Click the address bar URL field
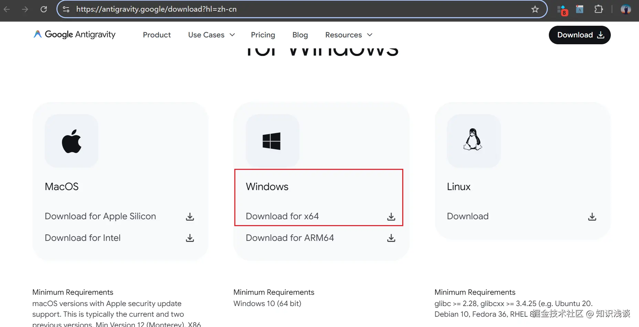639x327 pixels. click(302, 9)
